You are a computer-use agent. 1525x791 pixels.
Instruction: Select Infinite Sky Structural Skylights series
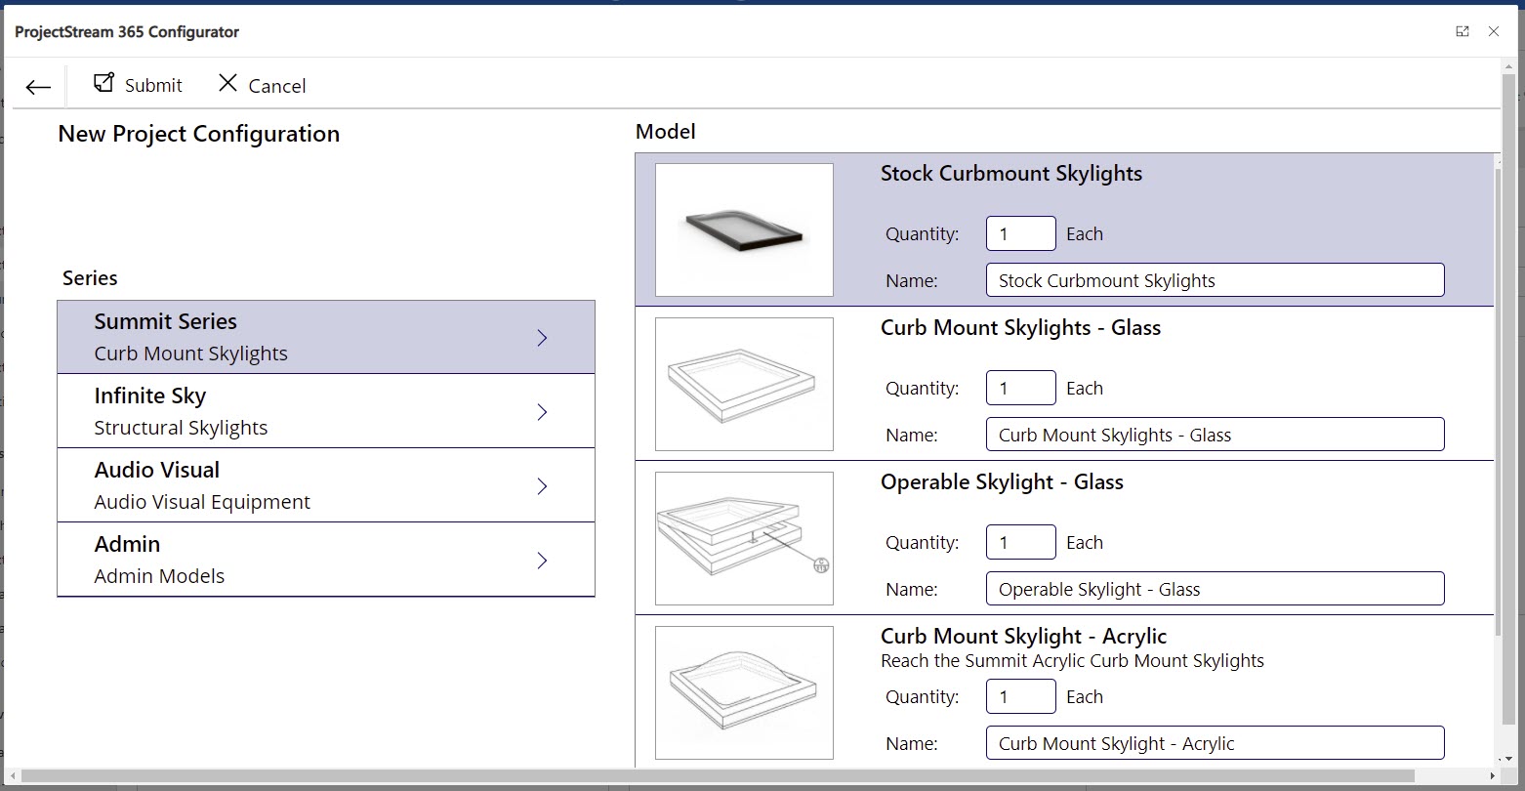(326, 411)
